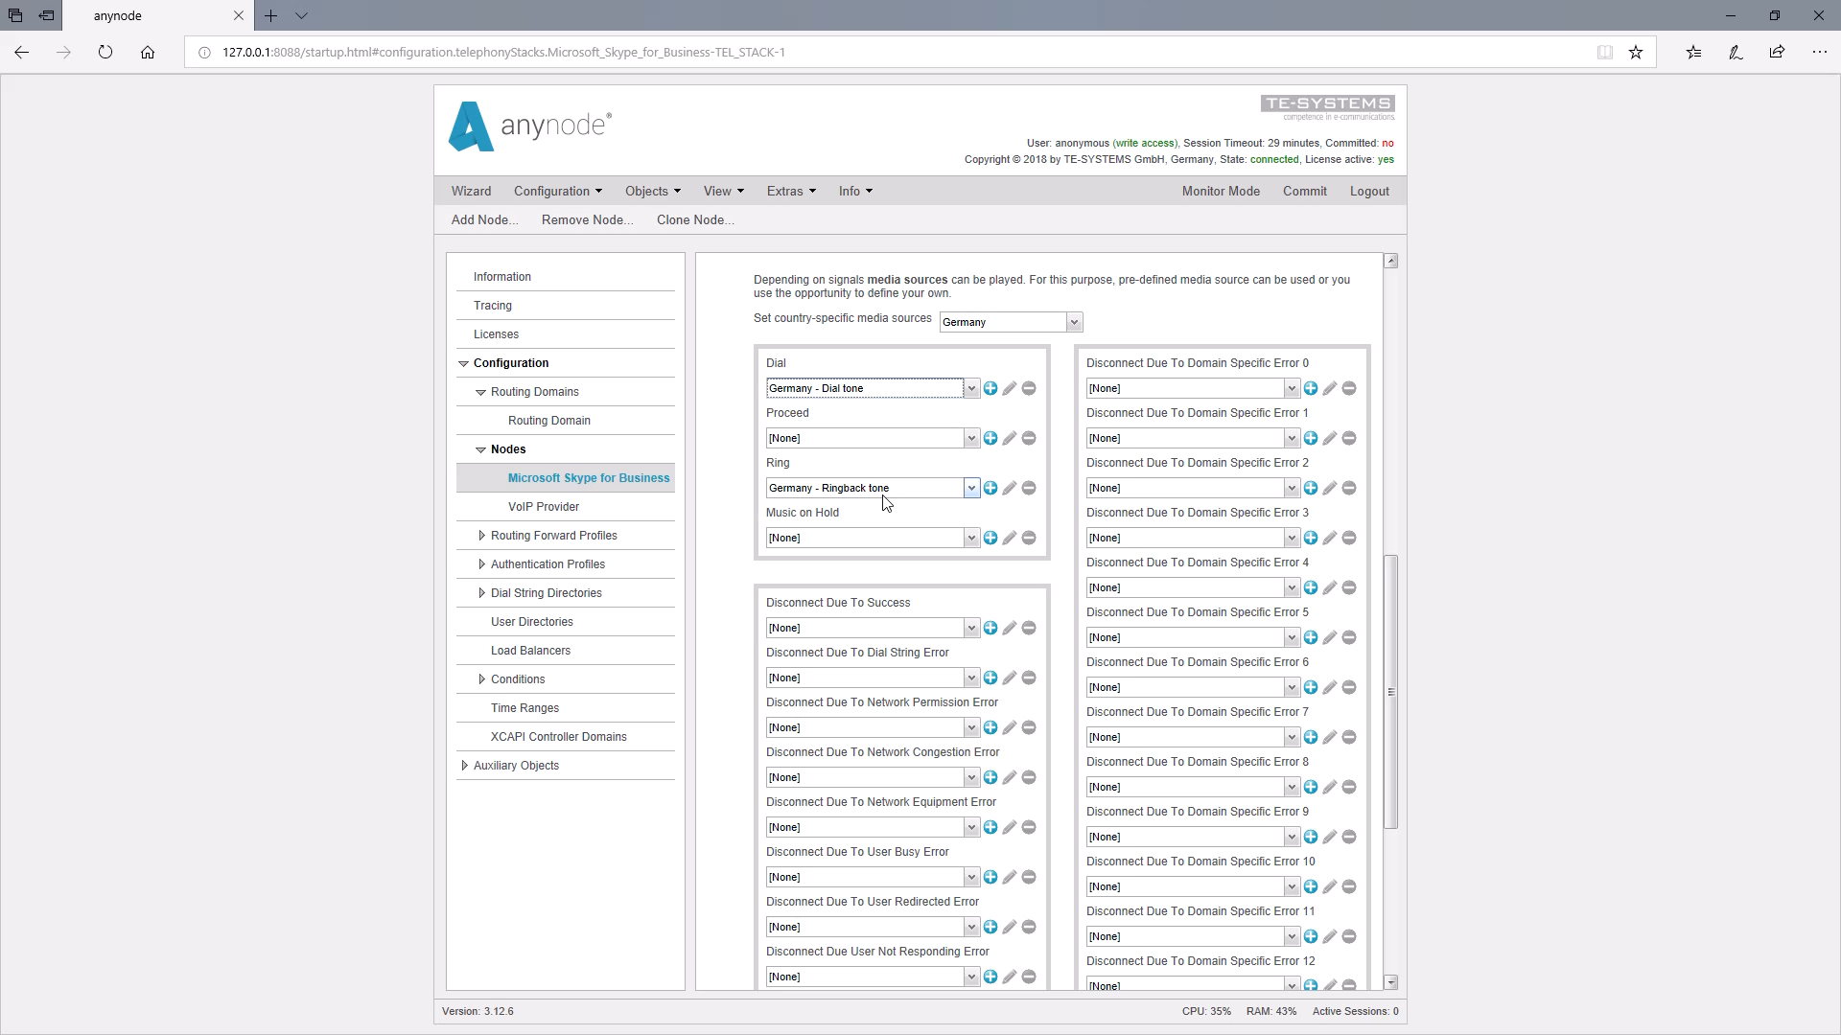Click the browser favorites star icon

[x=1636, y=53]
